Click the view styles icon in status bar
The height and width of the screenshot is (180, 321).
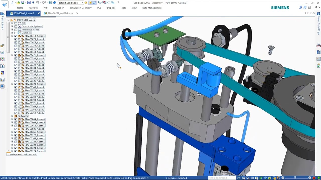click(274, 178)
